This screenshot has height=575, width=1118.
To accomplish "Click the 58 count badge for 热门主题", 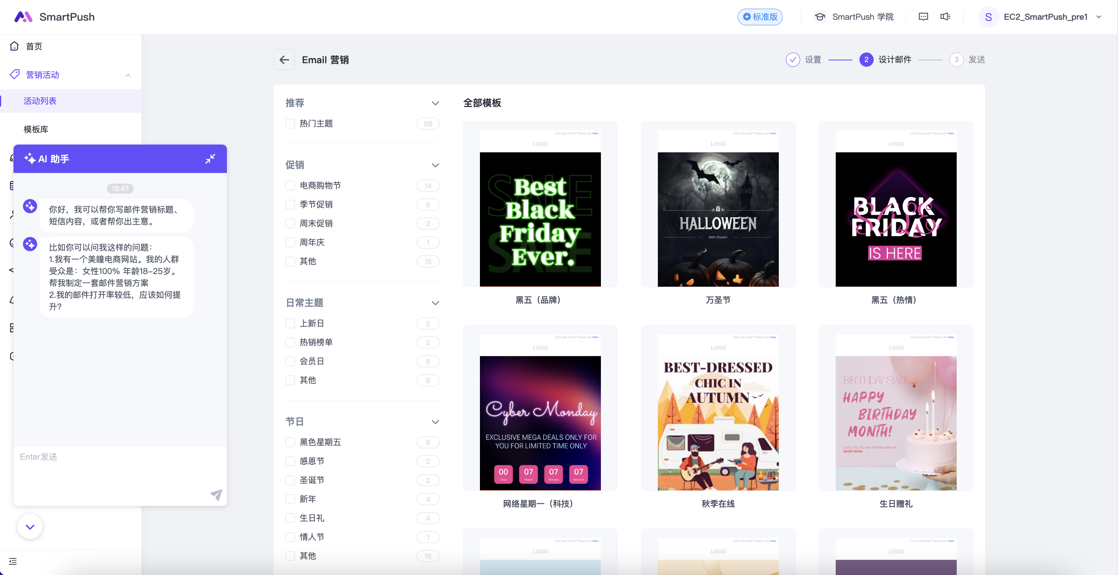I will [x=428, y=124].
